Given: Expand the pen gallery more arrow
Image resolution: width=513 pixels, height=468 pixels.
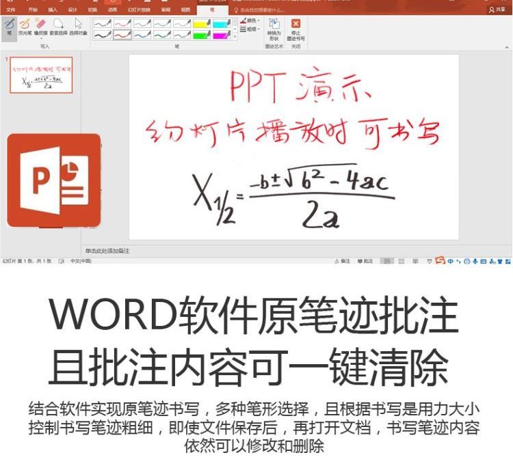Looking at the screenshot, I should pos(235,37).
